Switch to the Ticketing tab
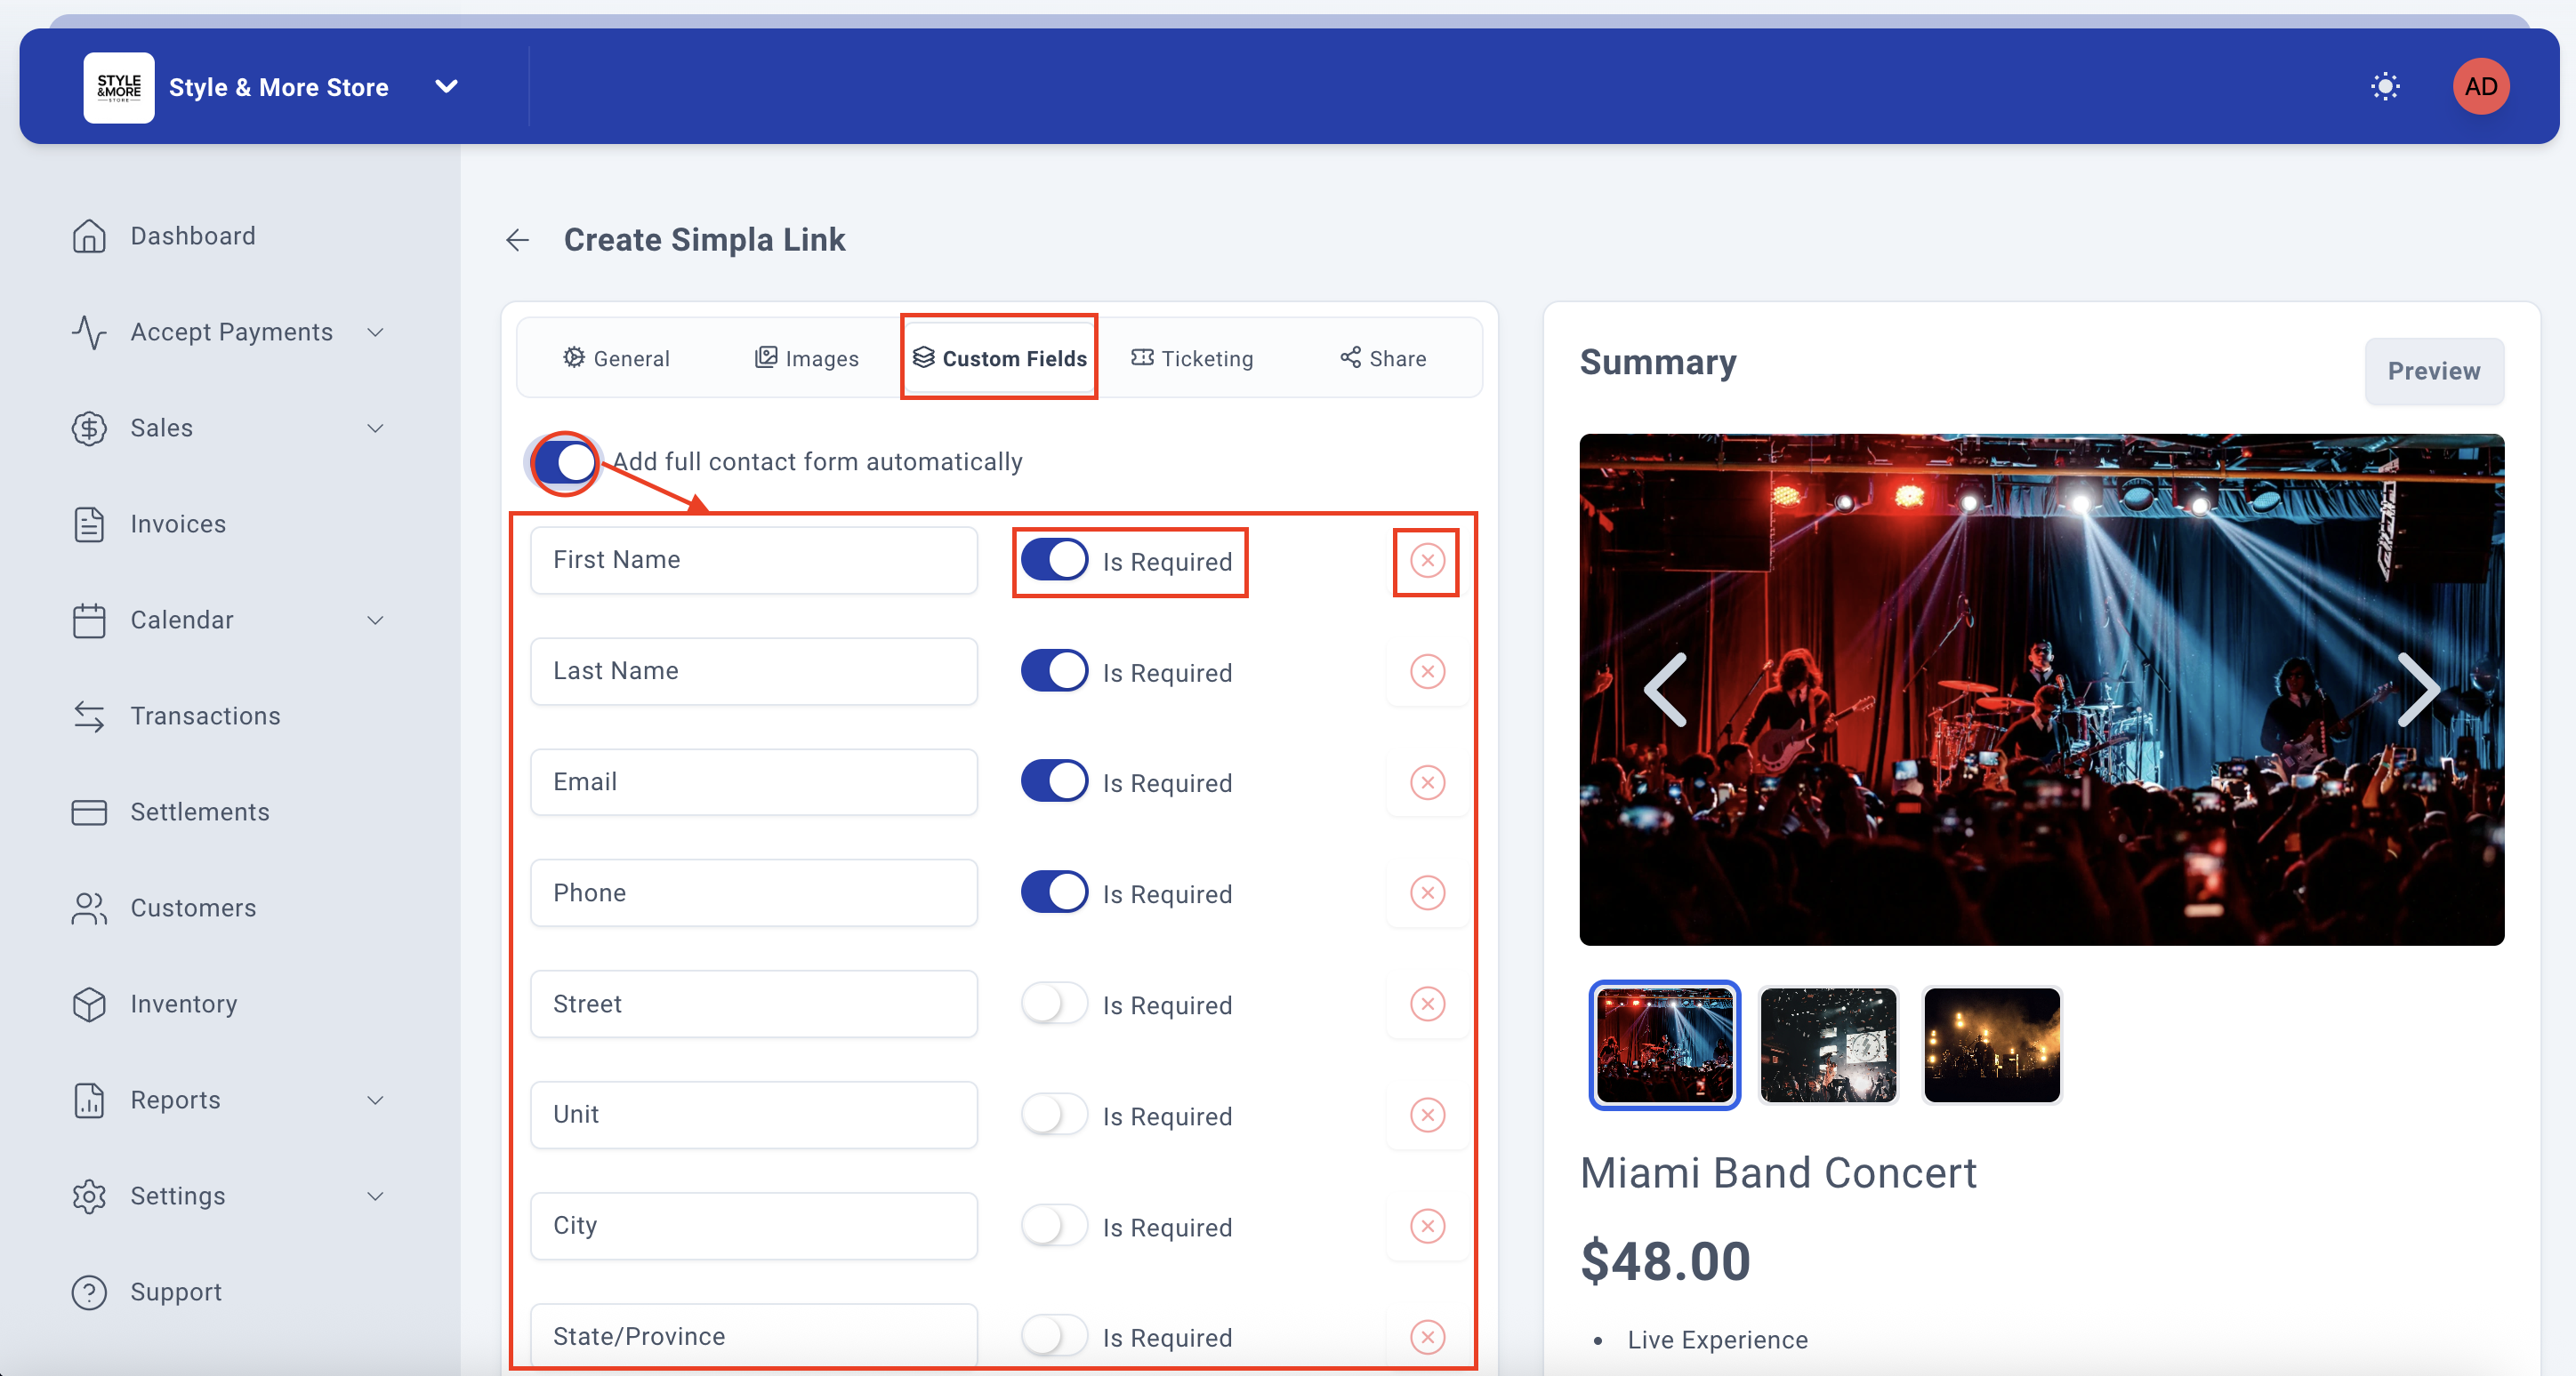 (1192, 359)
